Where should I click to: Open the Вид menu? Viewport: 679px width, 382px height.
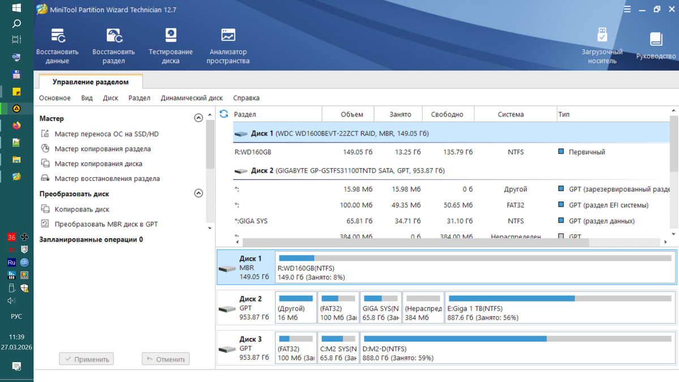87,98
